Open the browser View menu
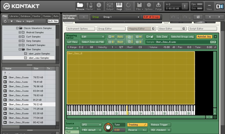The width and height of the screenshot is (225, 134). tap(20, 21)
